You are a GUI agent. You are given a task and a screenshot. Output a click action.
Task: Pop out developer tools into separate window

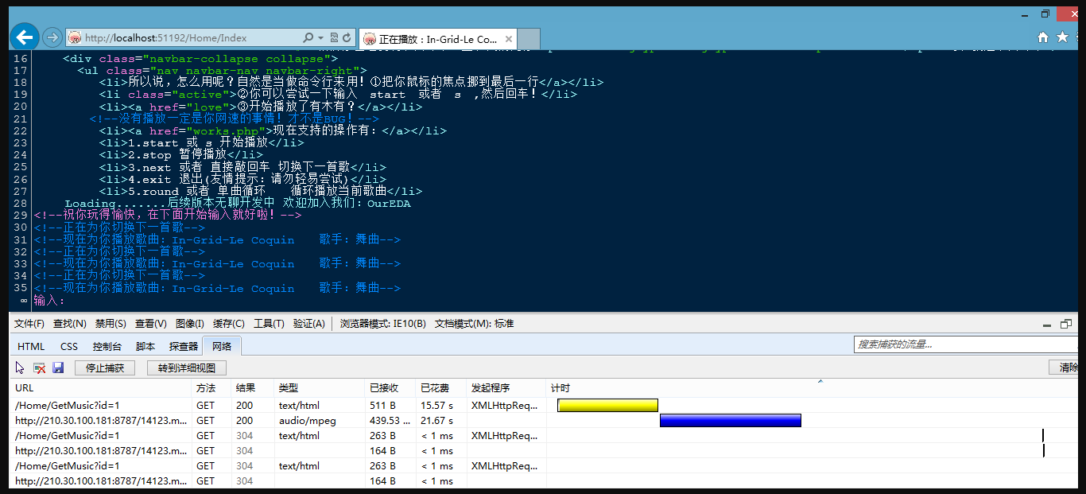pos(1066,324)
